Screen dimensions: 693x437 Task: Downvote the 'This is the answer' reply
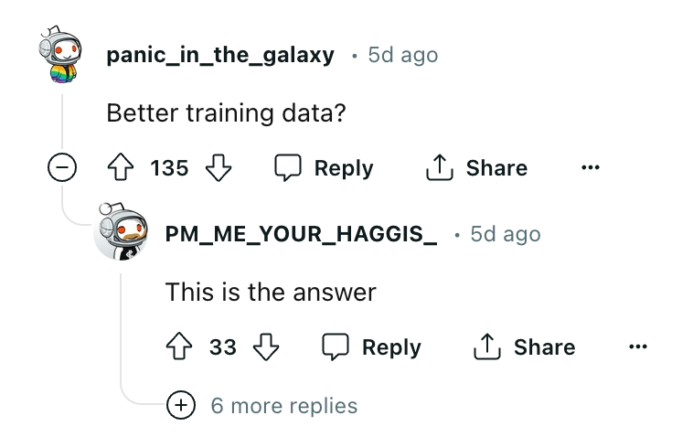click(x=265, y=347)
